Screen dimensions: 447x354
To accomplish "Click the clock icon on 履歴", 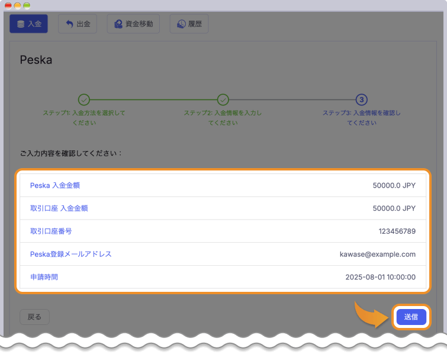I will [181, 24].
